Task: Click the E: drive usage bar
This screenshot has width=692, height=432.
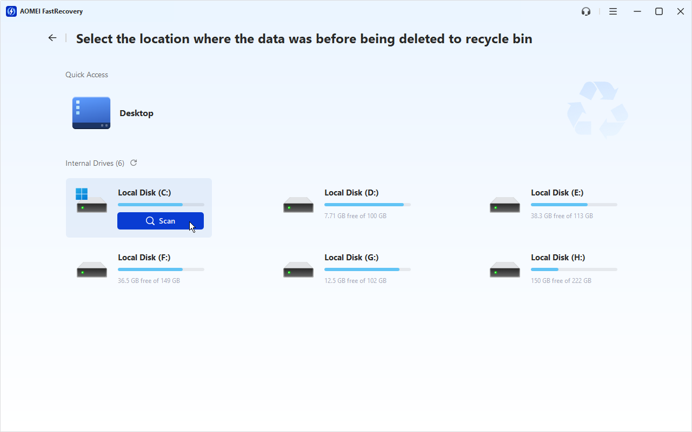Action: (x=574, y=205)
